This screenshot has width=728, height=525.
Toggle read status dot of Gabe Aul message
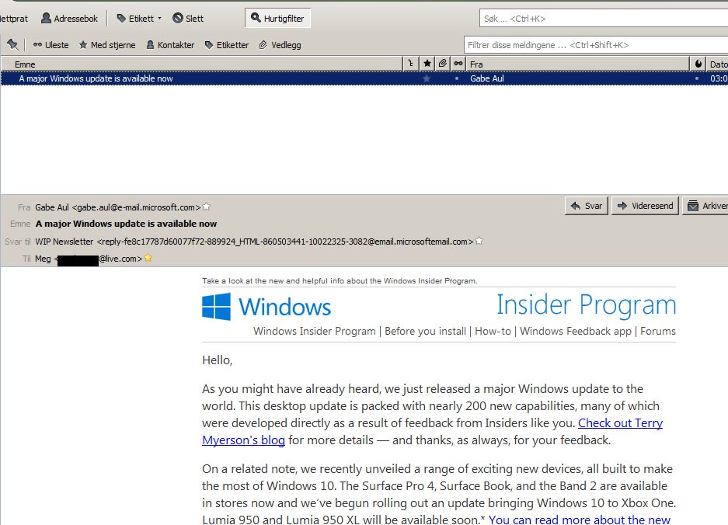[457, 78]
